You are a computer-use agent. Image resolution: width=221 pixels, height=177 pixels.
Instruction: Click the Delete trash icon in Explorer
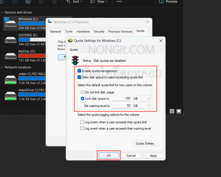(55, 2)
